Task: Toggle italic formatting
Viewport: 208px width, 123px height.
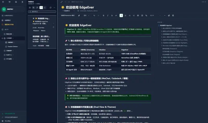Action: click(108, 16)
